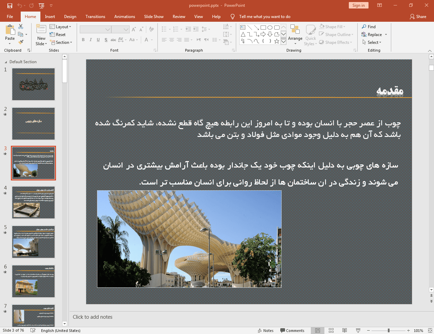The width and height of the screenshot is (434, 334).
Task: Collapse the Default Section in the slide panel
Action: (x=6, y=62)
